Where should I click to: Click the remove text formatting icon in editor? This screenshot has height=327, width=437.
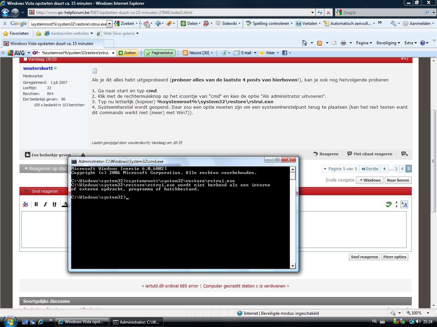[x=25, y=204]
